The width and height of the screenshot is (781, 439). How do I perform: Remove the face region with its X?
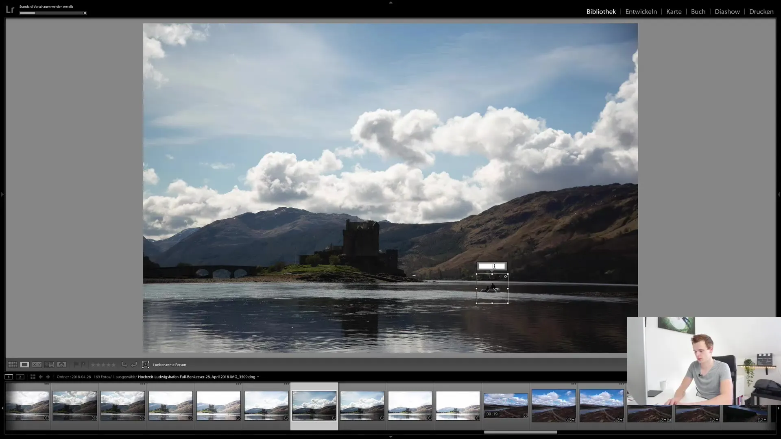pyautogui.click(x=506, y=276)
